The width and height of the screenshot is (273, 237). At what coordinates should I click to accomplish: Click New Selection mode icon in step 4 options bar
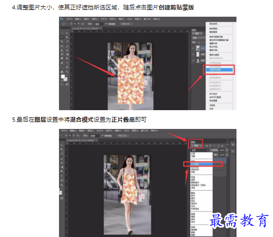pos(71,23)
